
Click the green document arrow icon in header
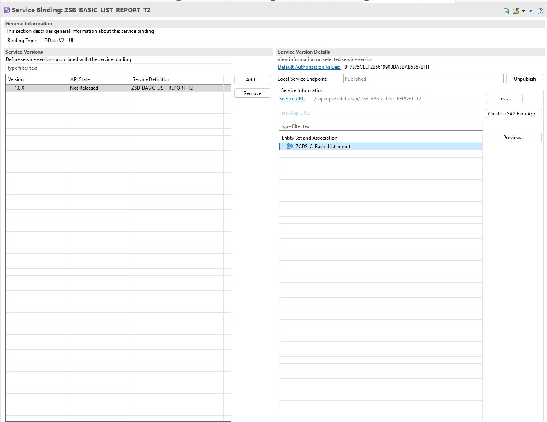pos(506,11)
